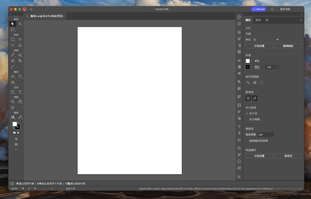Toggle the transparency grid dashed-square icon
This screenshot has height=199, width=311.
[x=261, y=83]
